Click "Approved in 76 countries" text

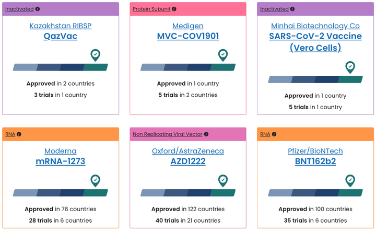click(x=61, y=209)
